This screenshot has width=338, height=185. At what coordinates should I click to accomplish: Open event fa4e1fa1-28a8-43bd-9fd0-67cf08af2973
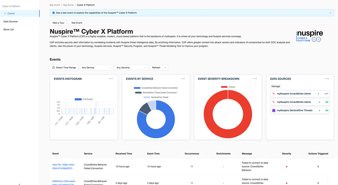point(63,166)
